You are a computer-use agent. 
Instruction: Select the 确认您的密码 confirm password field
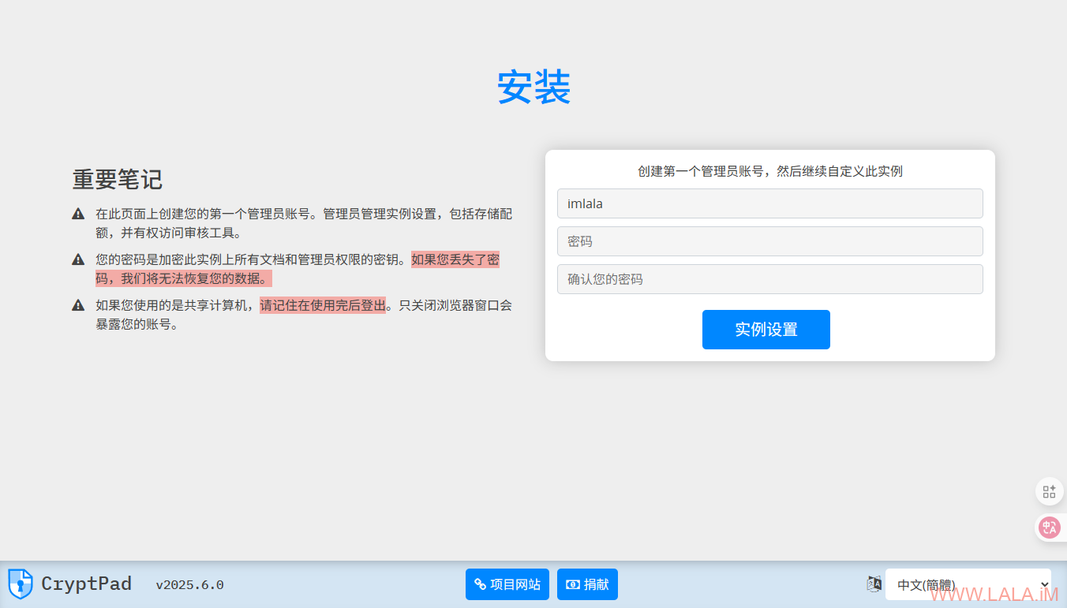point(769,279)
